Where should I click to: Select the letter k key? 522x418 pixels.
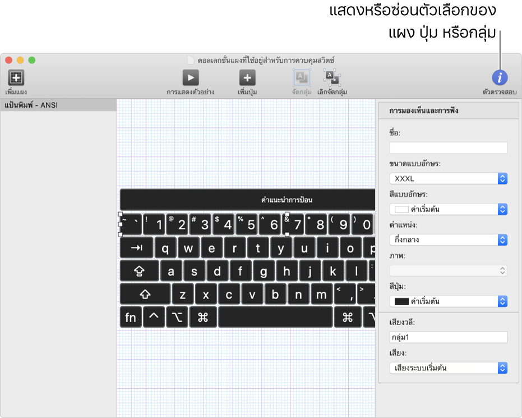click(333, 271)
